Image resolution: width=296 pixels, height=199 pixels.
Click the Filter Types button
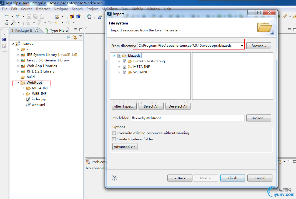point(124,106)
